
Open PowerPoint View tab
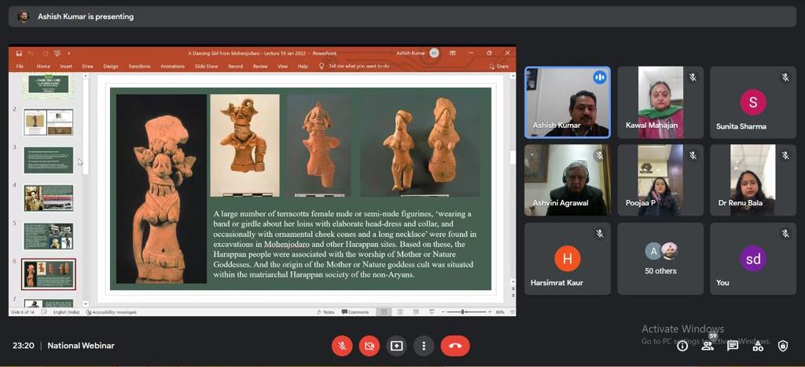tap(283, 66)
